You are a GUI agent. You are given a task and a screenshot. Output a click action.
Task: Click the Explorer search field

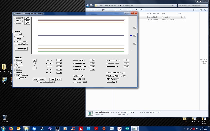(x=193, y=6)
